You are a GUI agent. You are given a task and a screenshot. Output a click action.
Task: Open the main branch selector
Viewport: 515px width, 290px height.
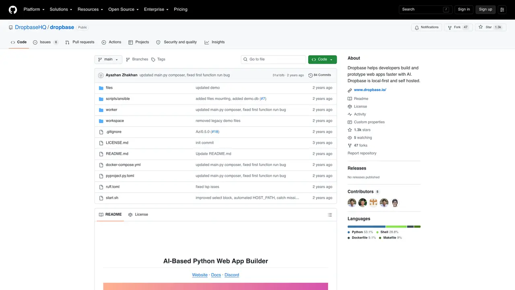pos(108,59)
